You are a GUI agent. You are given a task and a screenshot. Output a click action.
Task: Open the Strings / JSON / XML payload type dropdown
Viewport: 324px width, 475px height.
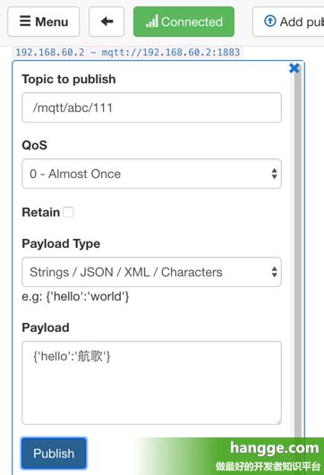pos(151,272)
